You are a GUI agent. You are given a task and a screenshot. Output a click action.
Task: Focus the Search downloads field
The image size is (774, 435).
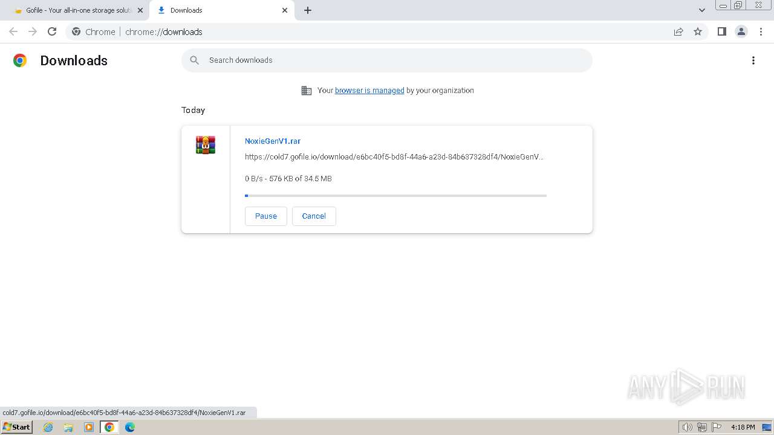[x=387, y=60]
